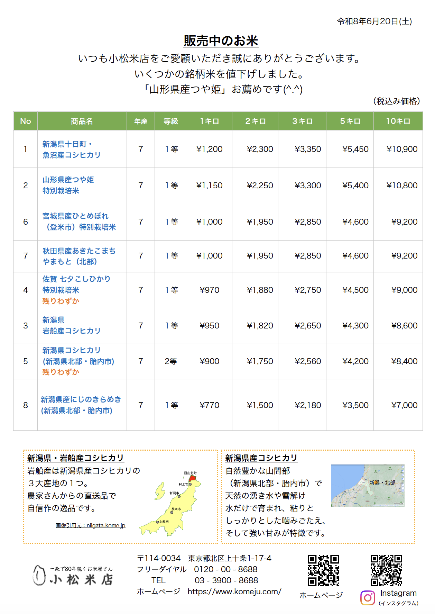The image size is (435, 614).
Task: Click the 3キロ column header
Action: [302, 121]
